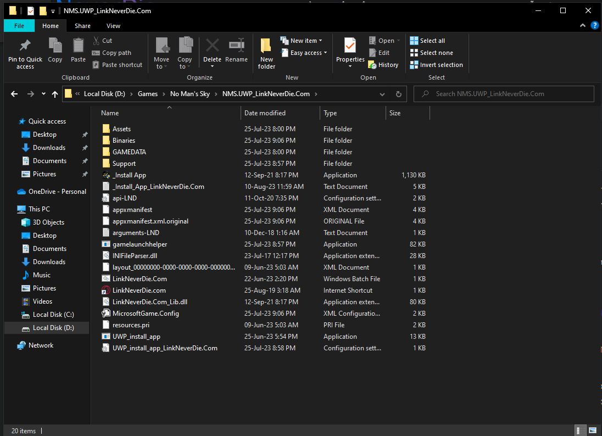Viewport: 602px width, 436px height.
Task: Click Invert selection in the Select group
Action: [x=437, y=65]
